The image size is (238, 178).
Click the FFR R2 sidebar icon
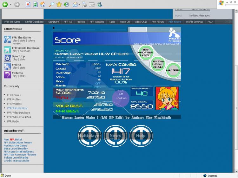tap(7, 67)
